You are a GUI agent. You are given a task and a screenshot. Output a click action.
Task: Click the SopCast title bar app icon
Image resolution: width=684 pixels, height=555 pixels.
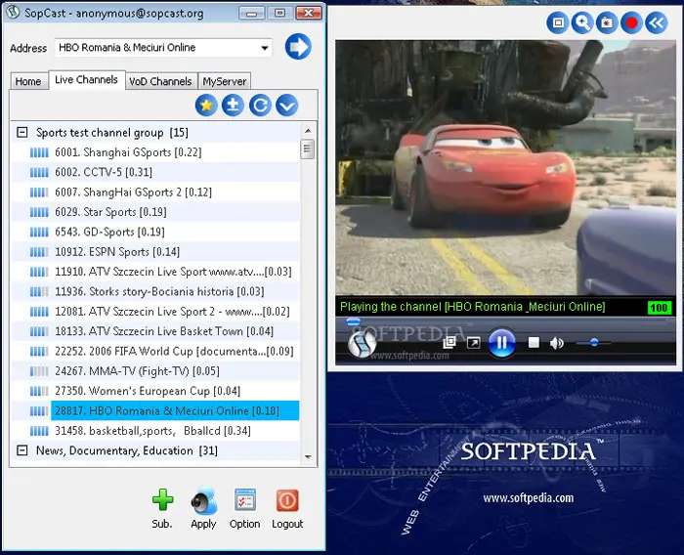pyautogui.click(x=13, y=13)
